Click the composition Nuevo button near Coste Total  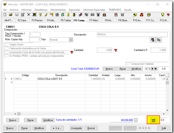pos(109,69)
